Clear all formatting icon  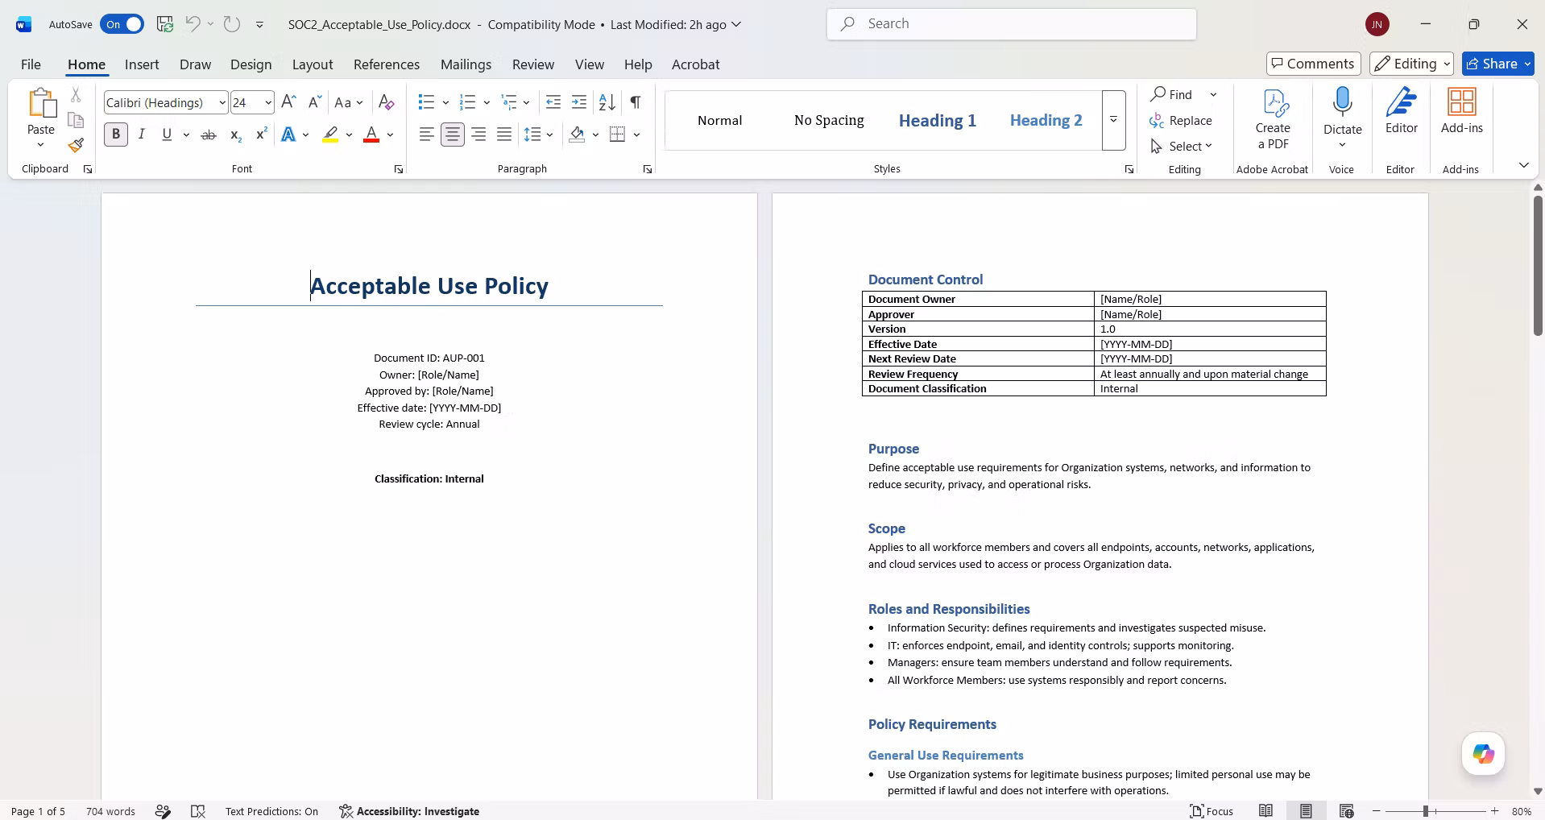pyautogui.click(x=387, y=102)
